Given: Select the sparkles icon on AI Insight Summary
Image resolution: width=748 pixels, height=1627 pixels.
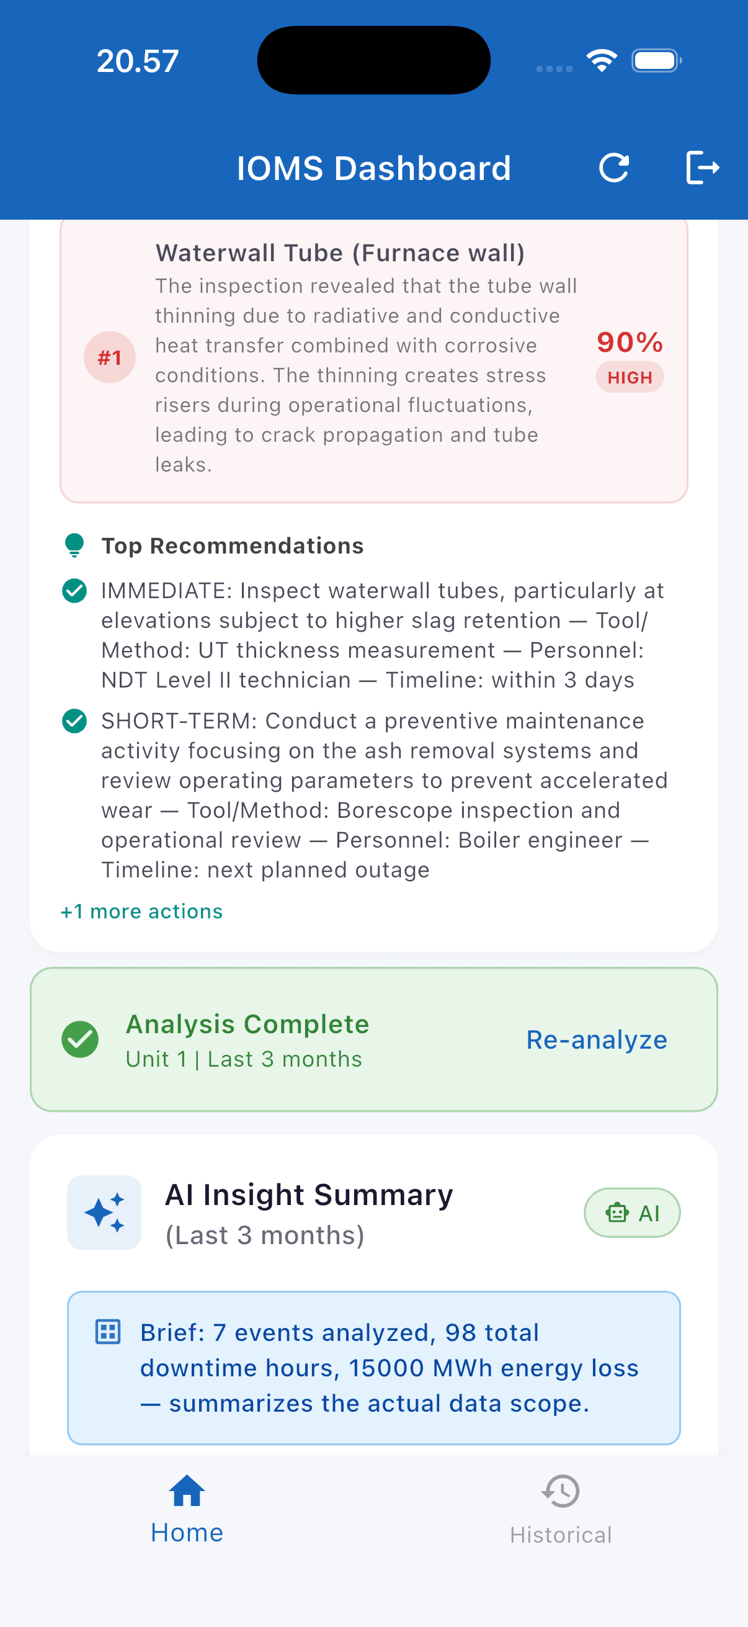Looking at the screenshot, I should click(104, 1211).
